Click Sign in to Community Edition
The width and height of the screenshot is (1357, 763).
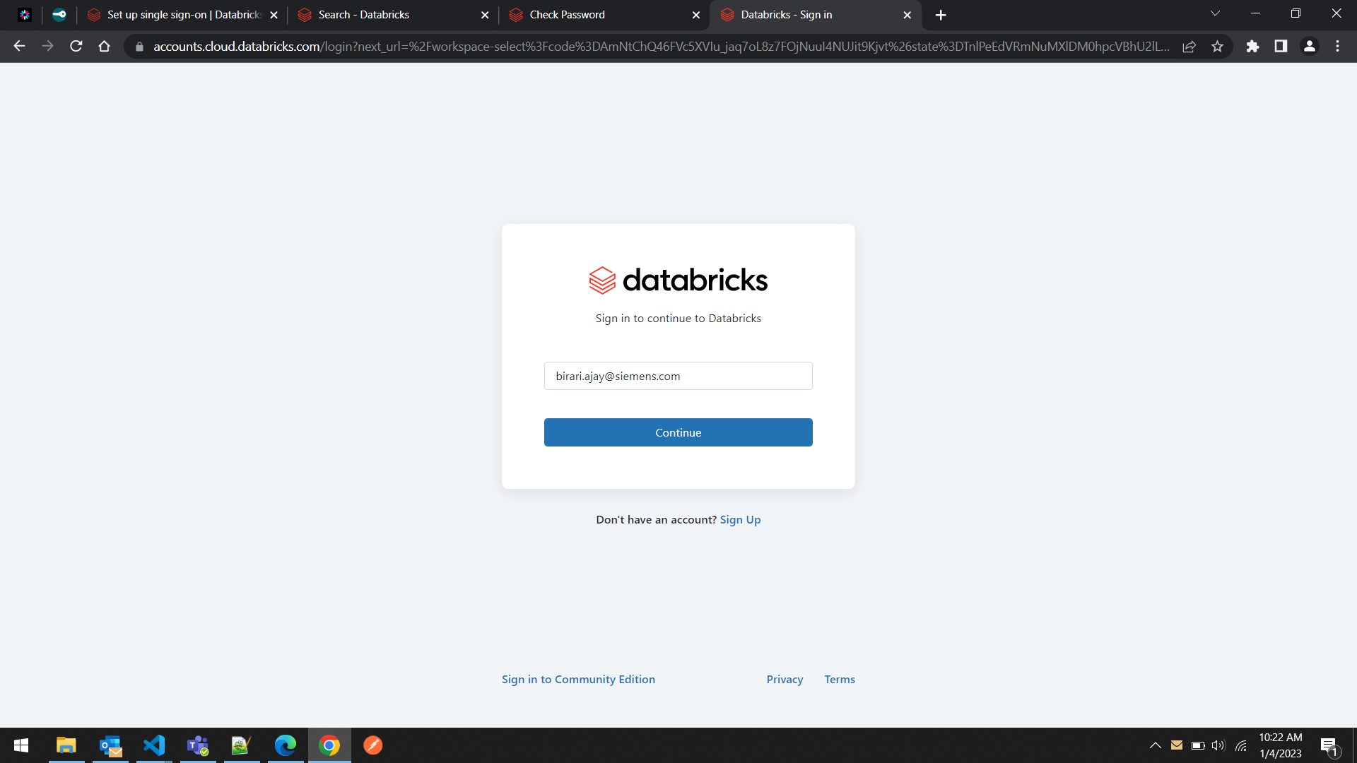pyautogui.click(x=578, y=679)
